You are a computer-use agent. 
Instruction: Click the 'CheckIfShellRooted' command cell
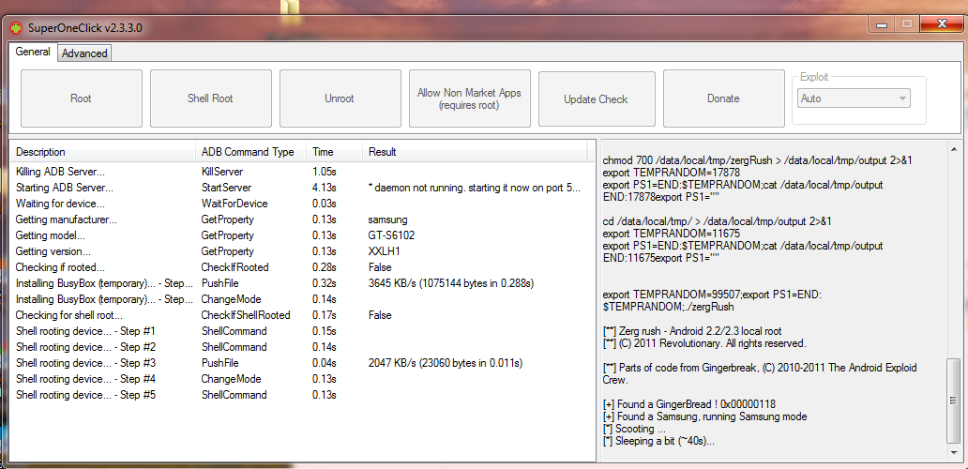246,315
